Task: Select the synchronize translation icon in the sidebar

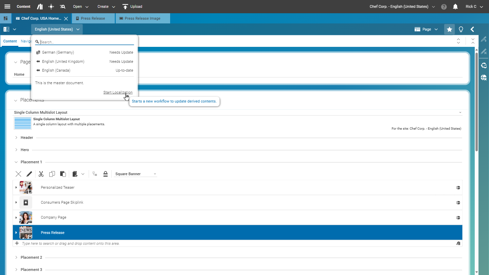Action: coord(484,65)
